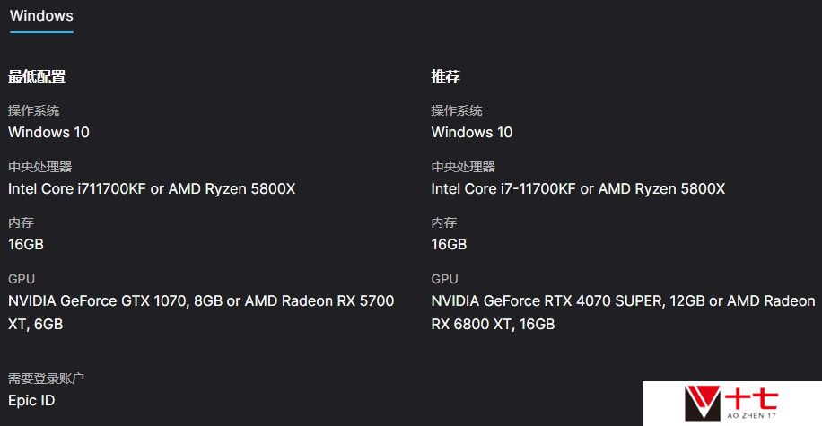Click the 需要登录账户 label
This screenshot has height=426, width=822.
(x=46, y=378)
